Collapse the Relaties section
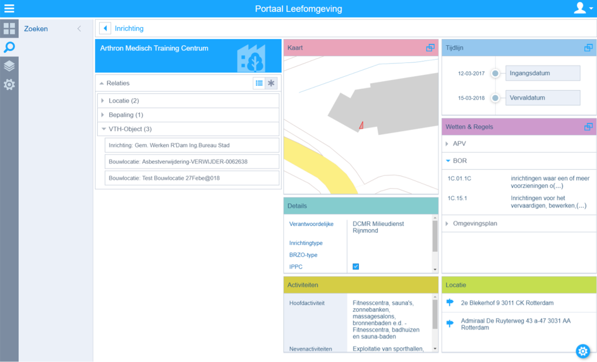 pos(102,83)
